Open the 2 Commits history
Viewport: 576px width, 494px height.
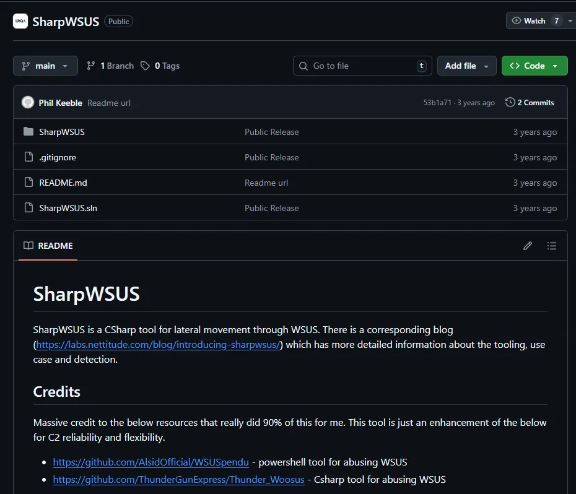pyautogui.click(x=530, y=103)
